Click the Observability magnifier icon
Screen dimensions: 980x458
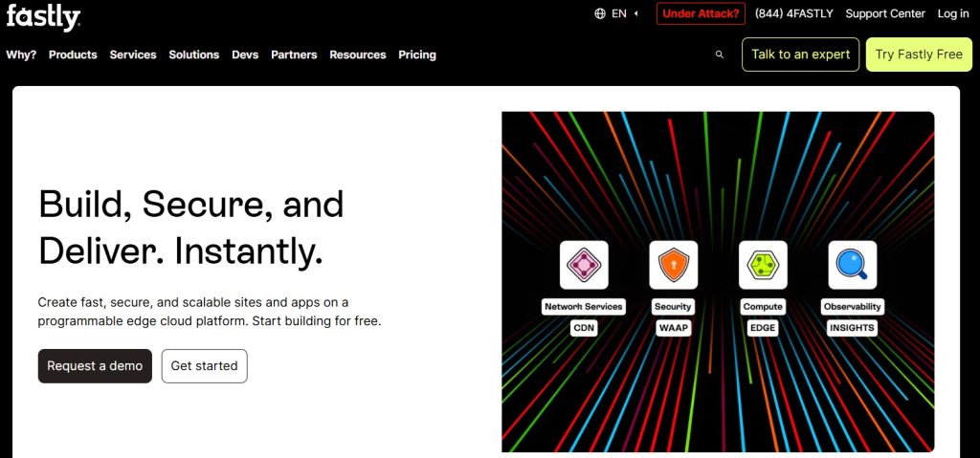[x=853, y=265]
